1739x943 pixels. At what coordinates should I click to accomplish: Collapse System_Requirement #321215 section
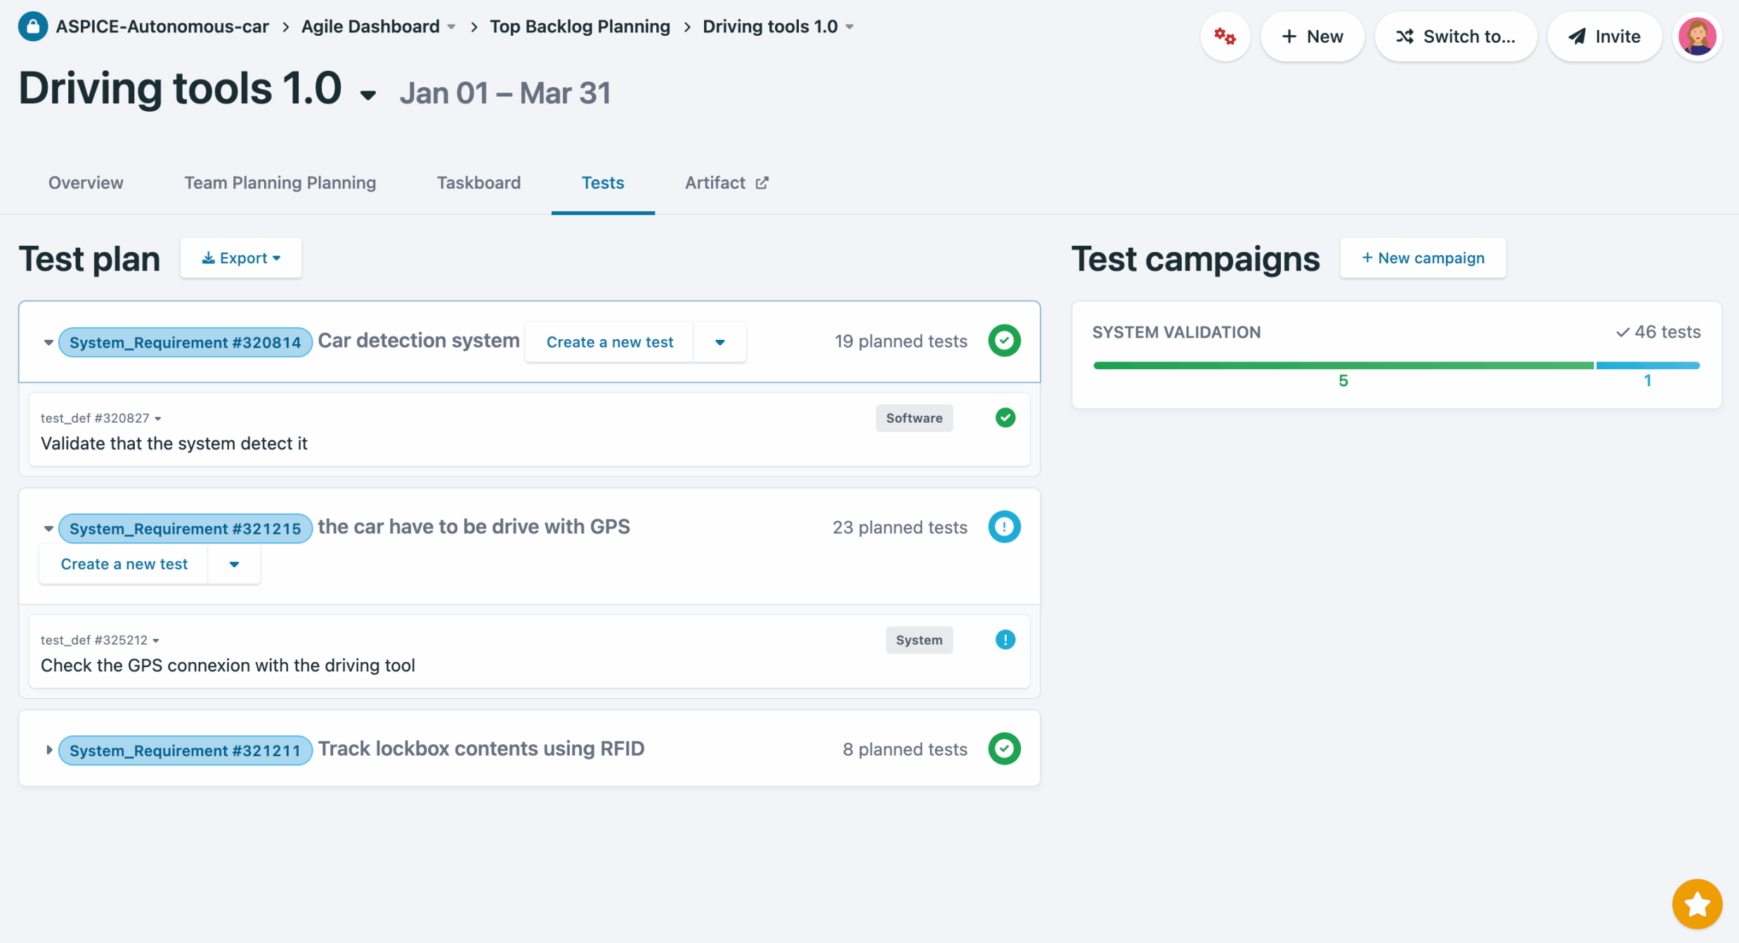click(48, 529)
